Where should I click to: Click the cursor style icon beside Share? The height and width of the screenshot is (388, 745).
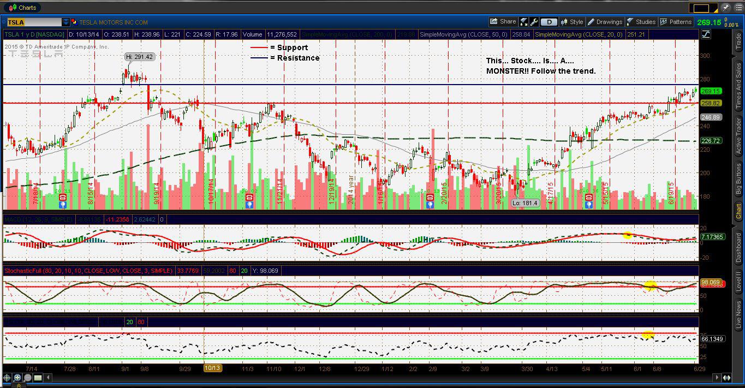[x=523, y=22]
